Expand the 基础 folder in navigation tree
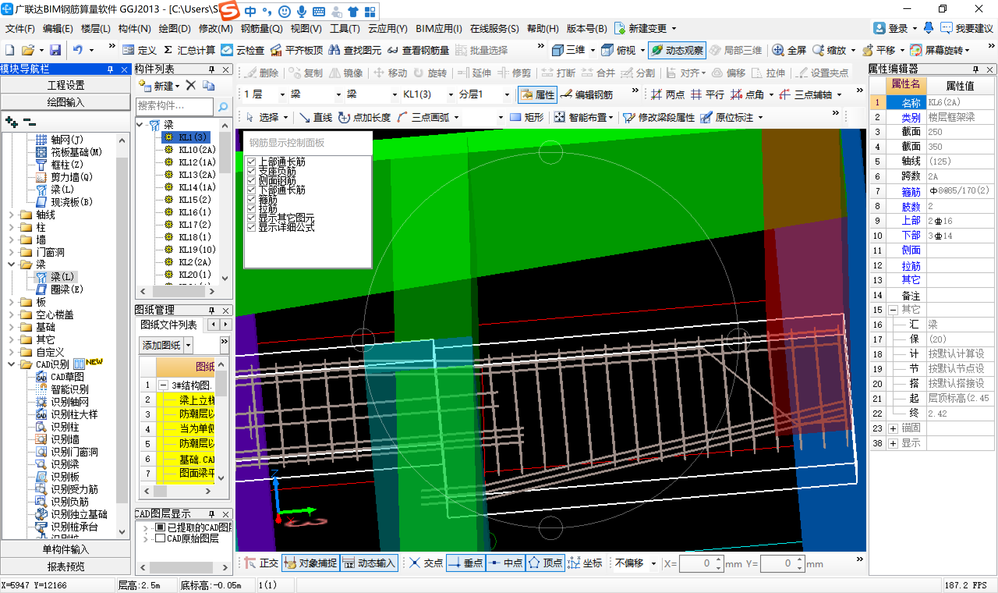Image resolution: width=998 pixels, height=593 pixels. click(x=12, y=327)
